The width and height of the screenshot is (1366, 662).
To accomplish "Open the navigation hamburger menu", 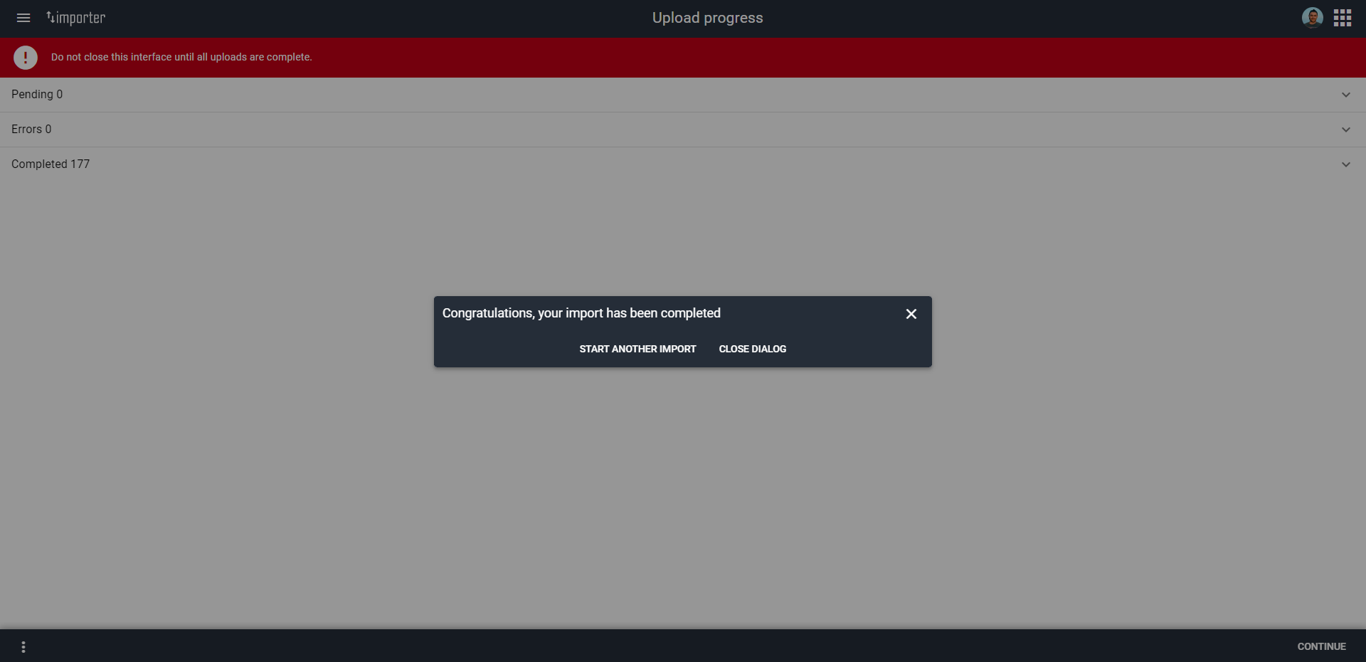I will (x=23, y=18).
